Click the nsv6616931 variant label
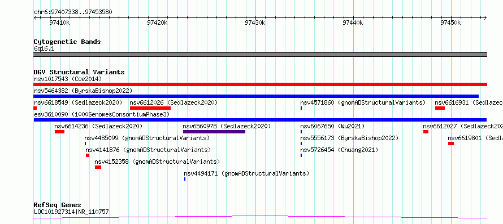Viewport: 503px width, 224px height. click(x=469, y=102)
